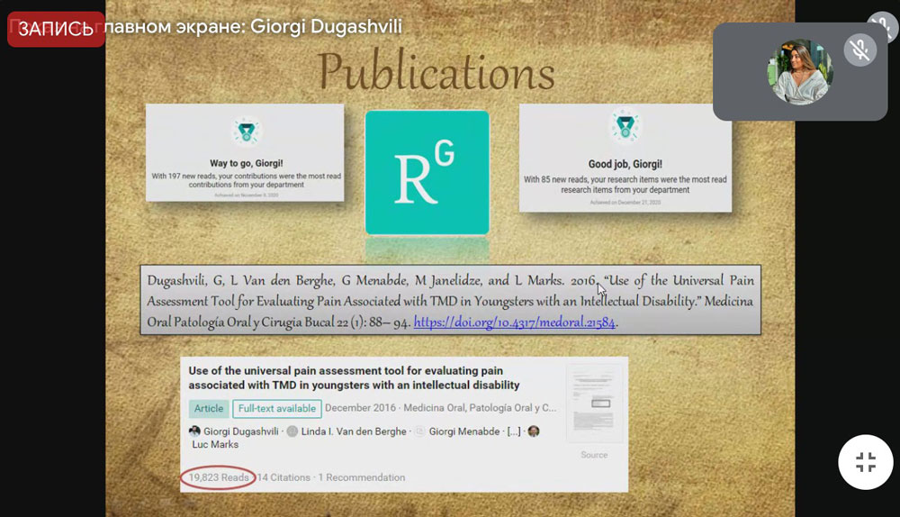Click Giorgi Dugashvili's author avatar icon
The height and width of the screenshot is (517, 900).
click(194, 431)
